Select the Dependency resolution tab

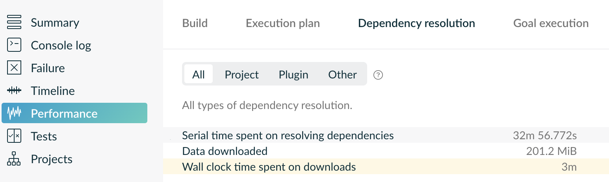coord(416,23)
